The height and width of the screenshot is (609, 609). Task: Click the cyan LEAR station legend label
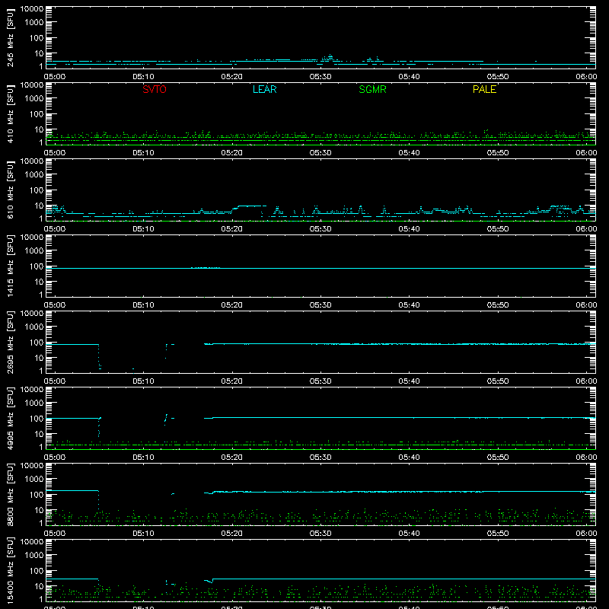click(x=264, y=89)
